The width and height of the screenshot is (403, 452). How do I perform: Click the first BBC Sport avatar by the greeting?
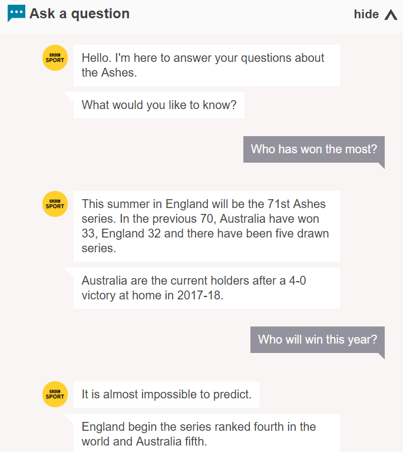tap(55, 58)
